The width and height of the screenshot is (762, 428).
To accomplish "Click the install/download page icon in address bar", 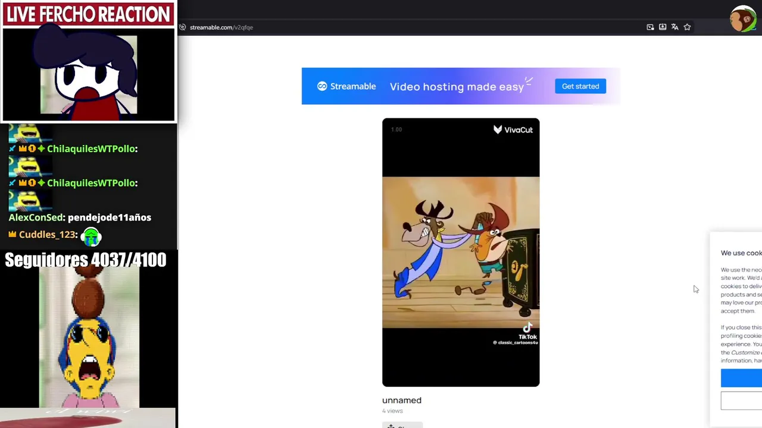I will click(x=663, y=27).
